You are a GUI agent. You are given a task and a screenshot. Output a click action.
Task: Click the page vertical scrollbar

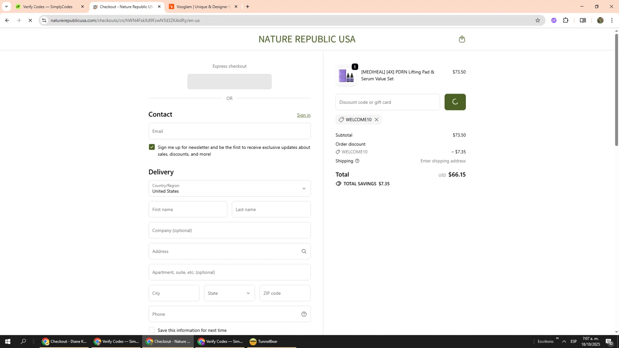pyautogui.click(x=617, y=90)
